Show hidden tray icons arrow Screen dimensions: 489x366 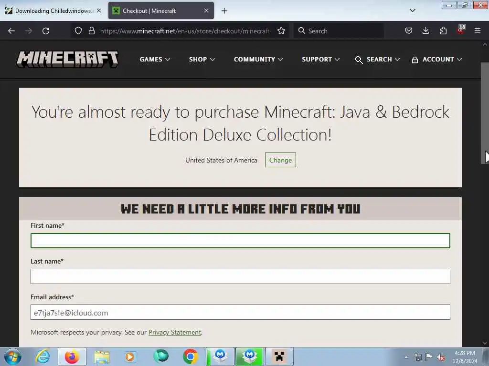point(406,357)
